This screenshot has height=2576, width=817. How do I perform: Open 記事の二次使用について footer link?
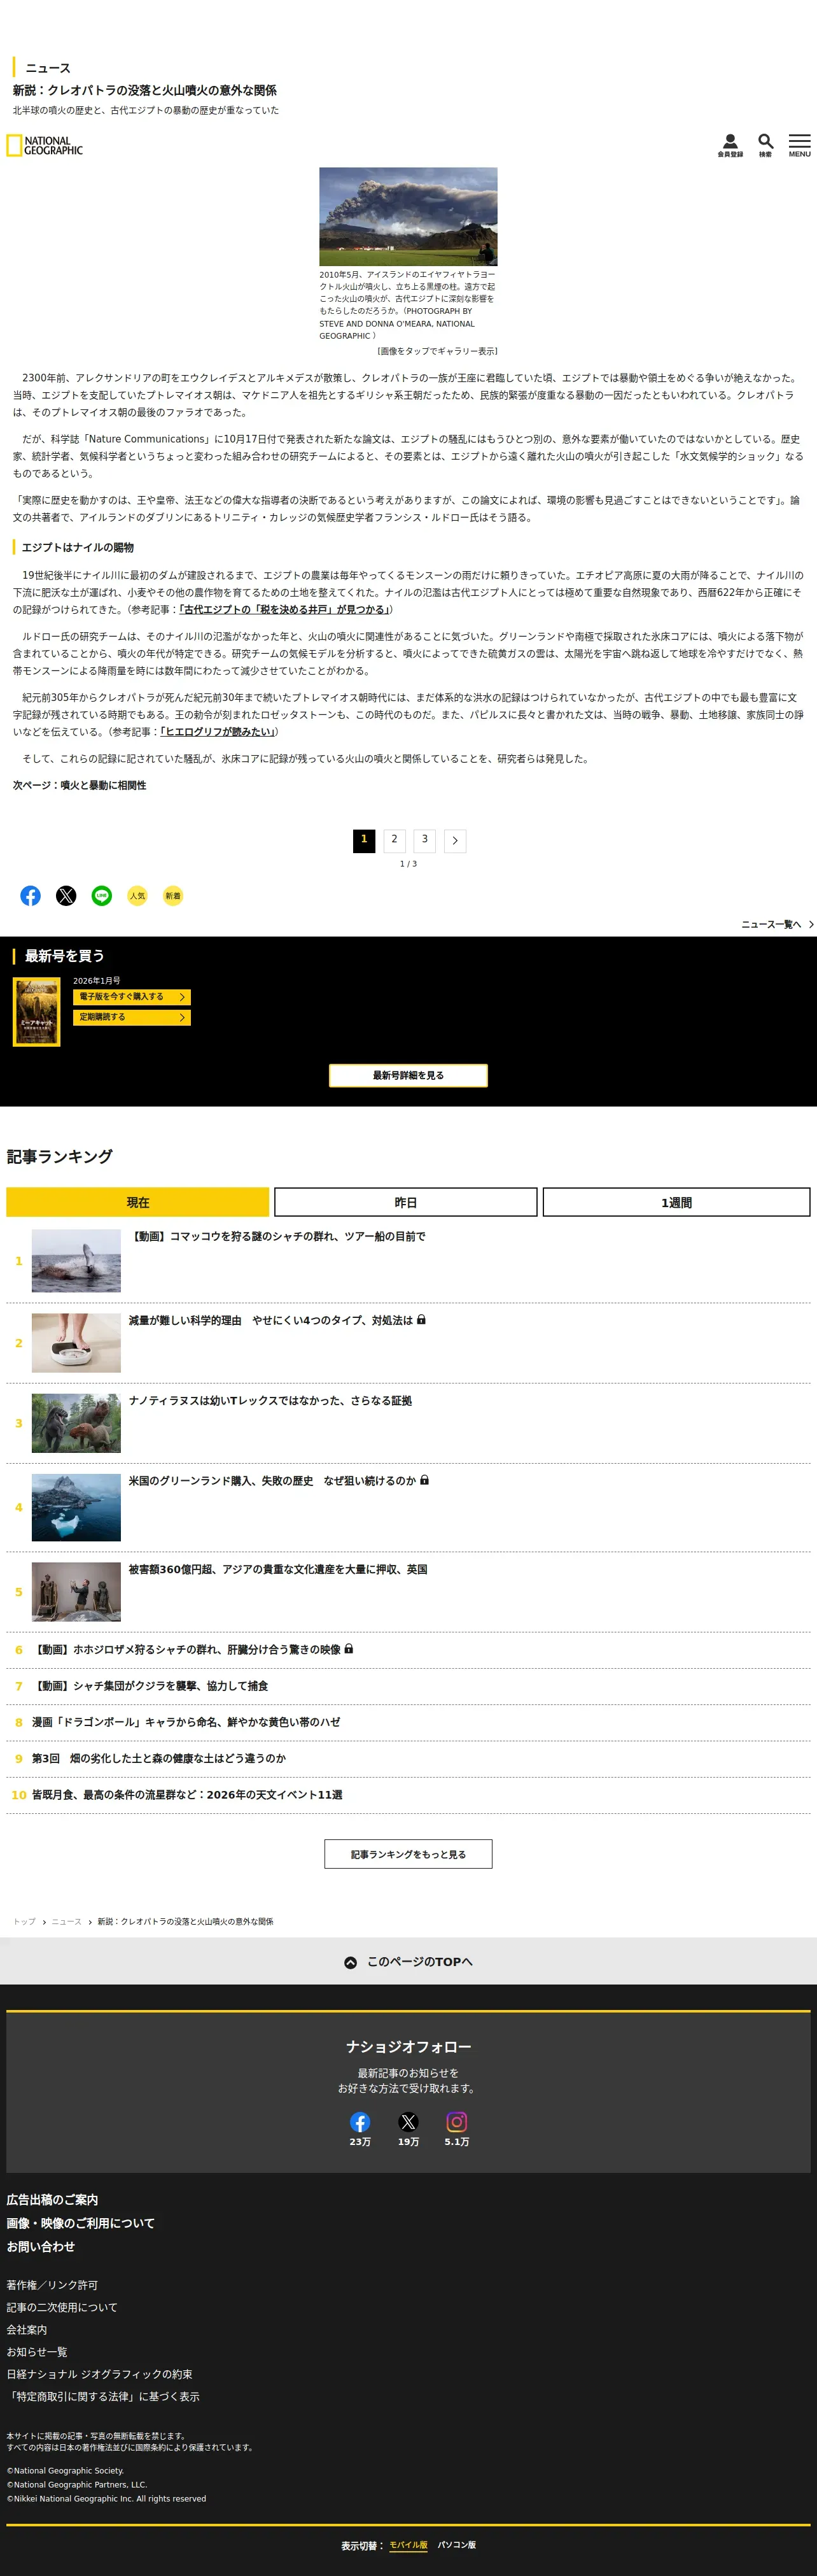[62, 2307]
